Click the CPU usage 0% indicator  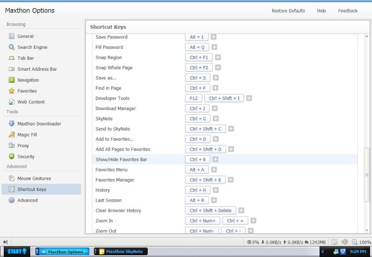click(x=253, y=242)
